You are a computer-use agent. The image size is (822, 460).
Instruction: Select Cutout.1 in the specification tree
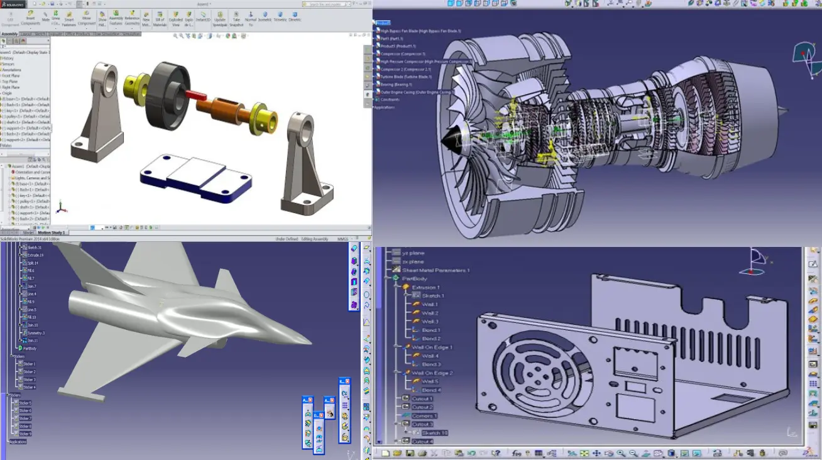[x=422, y=398]
